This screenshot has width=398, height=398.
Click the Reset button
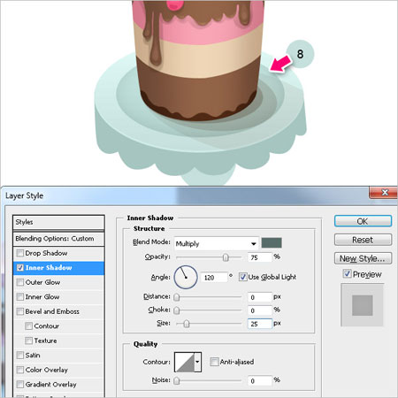coord(363,240)
